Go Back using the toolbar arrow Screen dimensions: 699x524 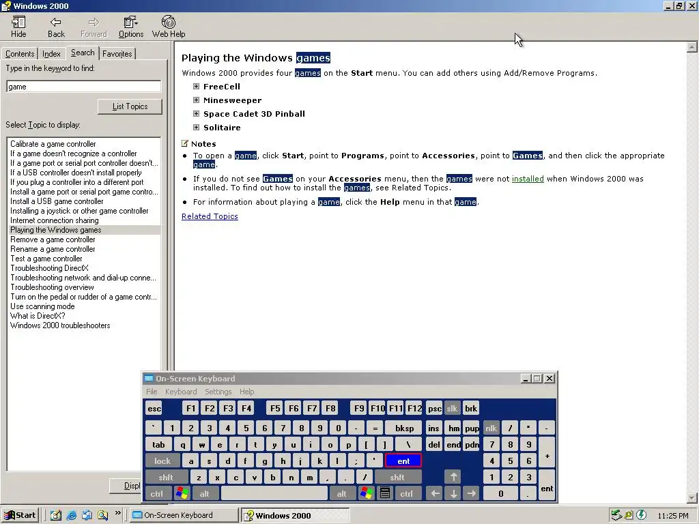[56, 27]
